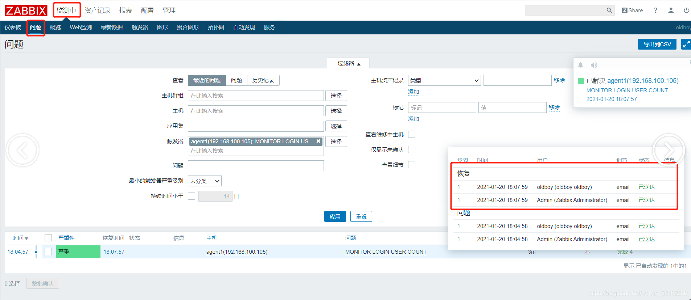Click 添加 link under 主机资产记录
The image size is (691, 300).
pyautogui.click(x=414, y=92)
